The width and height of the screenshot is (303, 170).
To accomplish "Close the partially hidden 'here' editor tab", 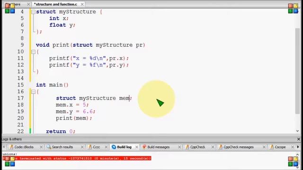I will (x=28, y=4).
